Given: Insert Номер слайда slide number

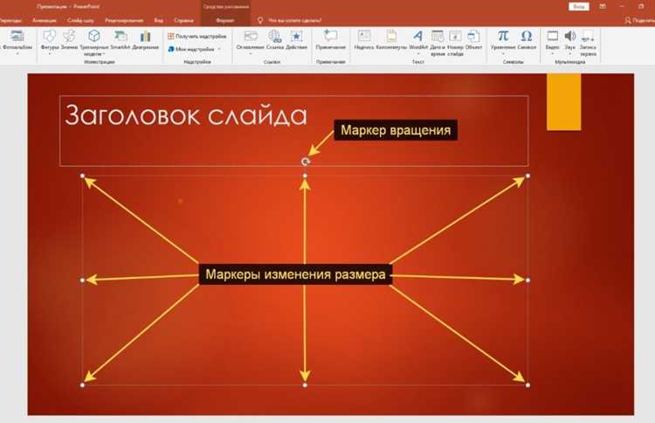Looking at the screenshot, I should tap(455, 43).
